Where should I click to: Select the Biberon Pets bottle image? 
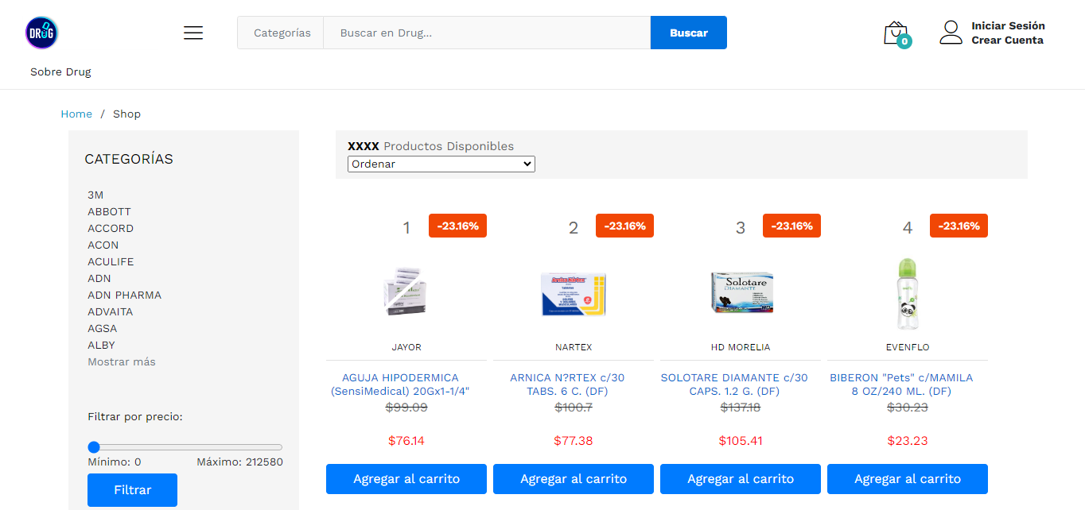[908, 294]
